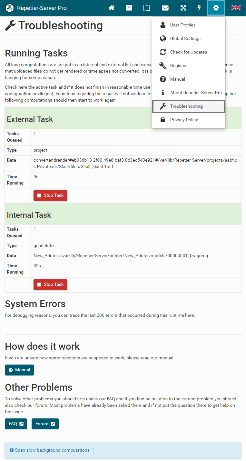Stop the Internal gcodeInfo task
The width and height of the screenshot is (246, 461).
coord(50,285)
